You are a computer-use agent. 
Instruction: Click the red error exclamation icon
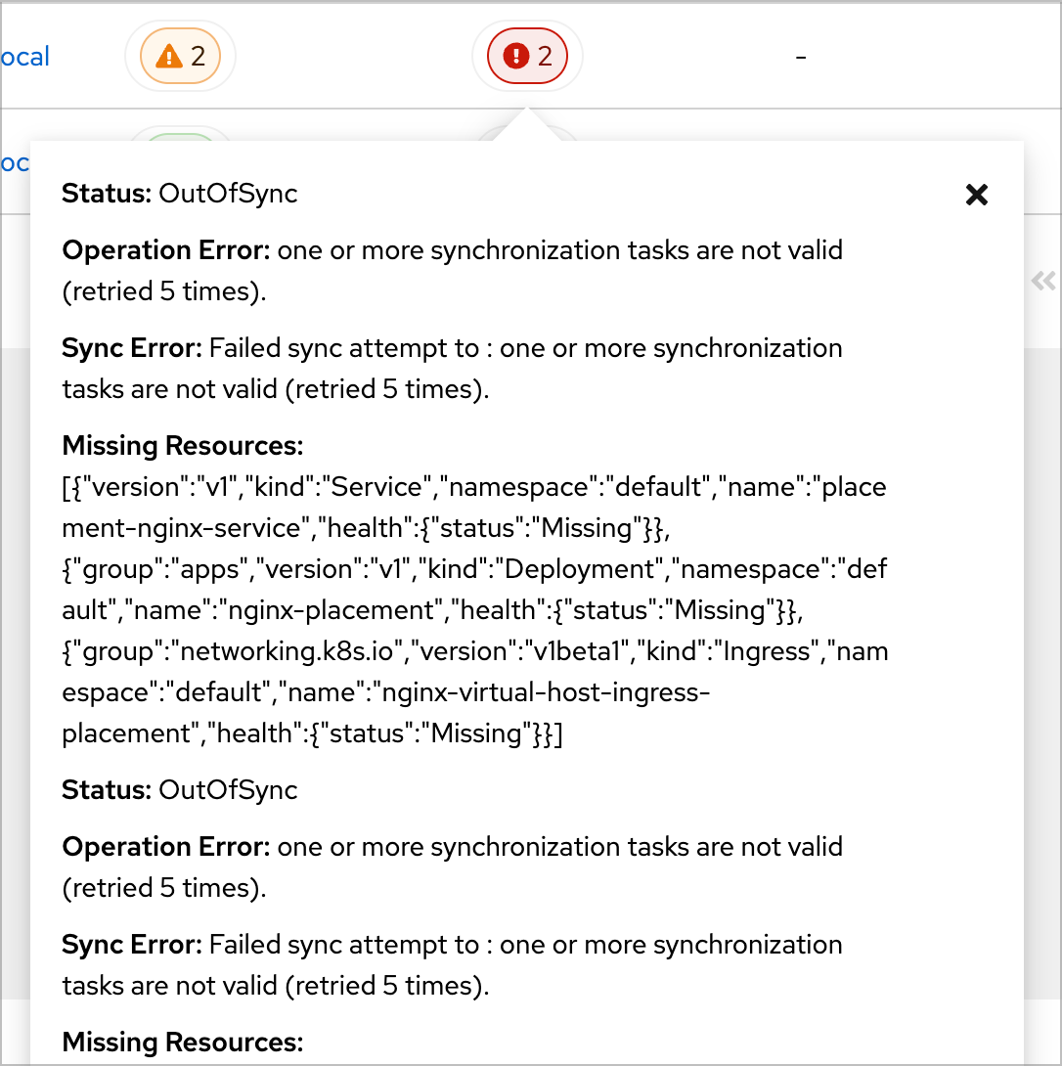[515, 57]
